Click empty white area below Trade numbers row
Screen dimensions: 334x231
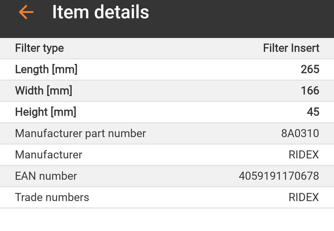point(167,220)
